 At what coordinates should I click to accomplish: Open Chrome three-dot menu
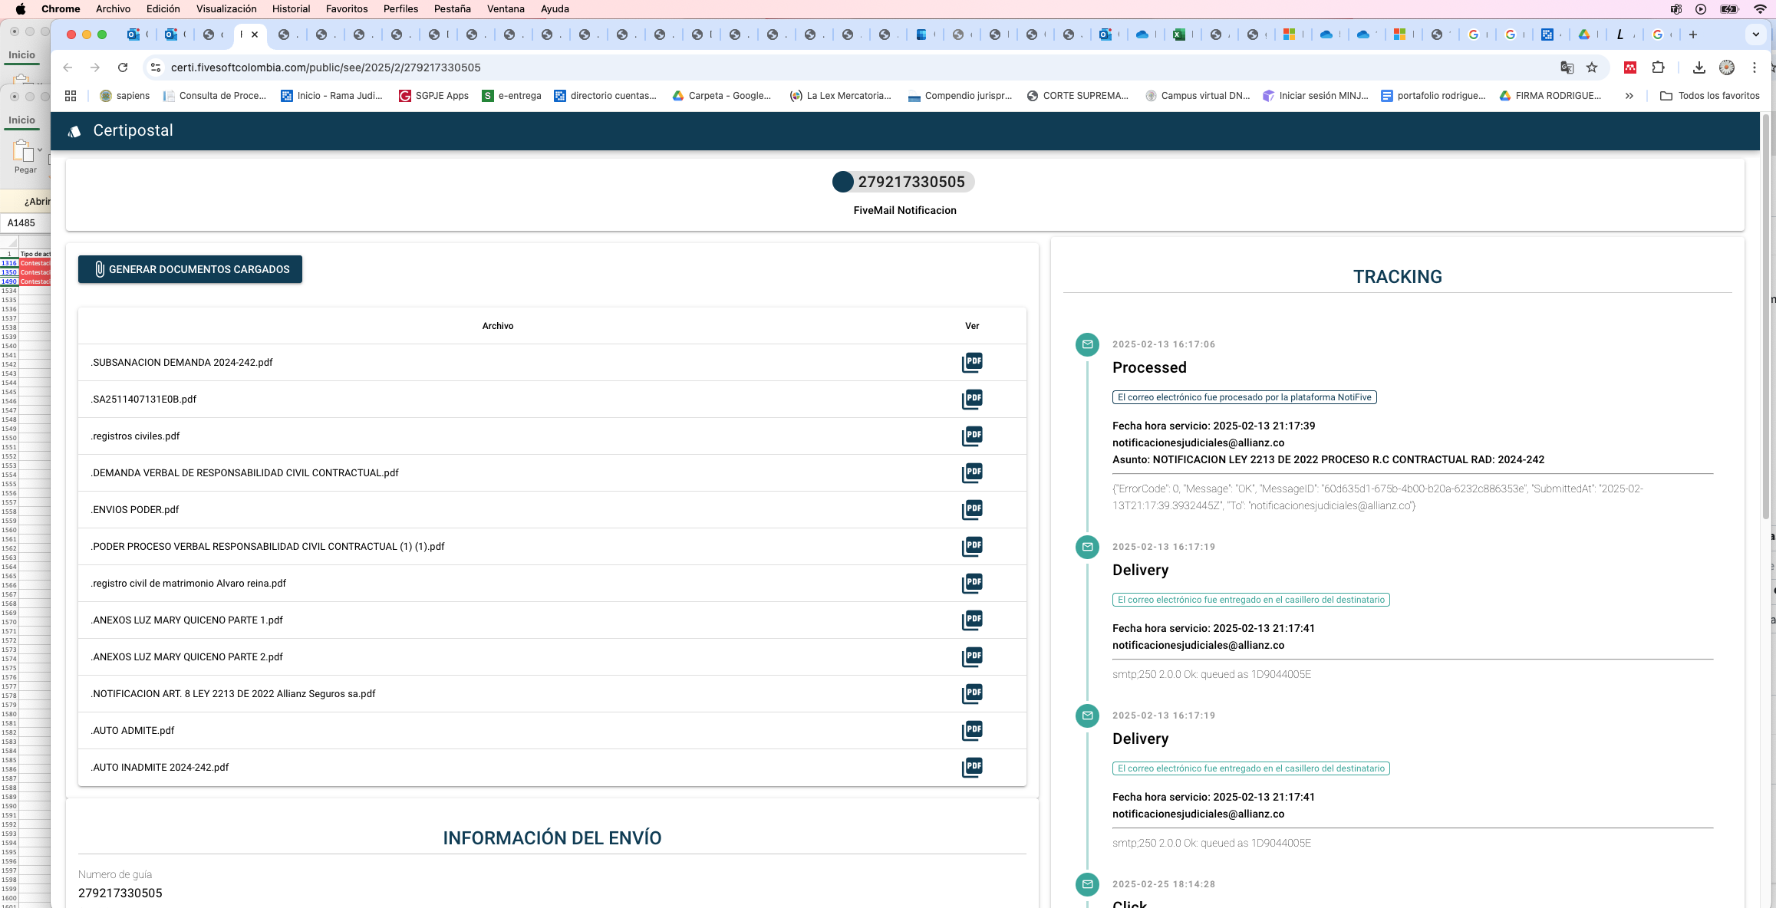(1755, 67)
